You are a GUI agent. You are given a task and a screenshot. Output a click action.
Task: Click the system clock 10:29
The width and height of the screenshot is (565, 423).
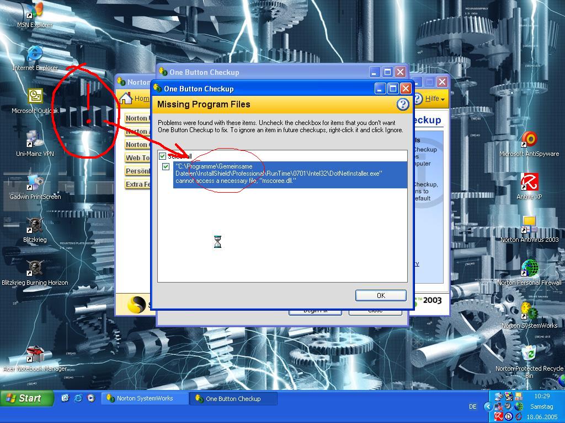(542, 396)
